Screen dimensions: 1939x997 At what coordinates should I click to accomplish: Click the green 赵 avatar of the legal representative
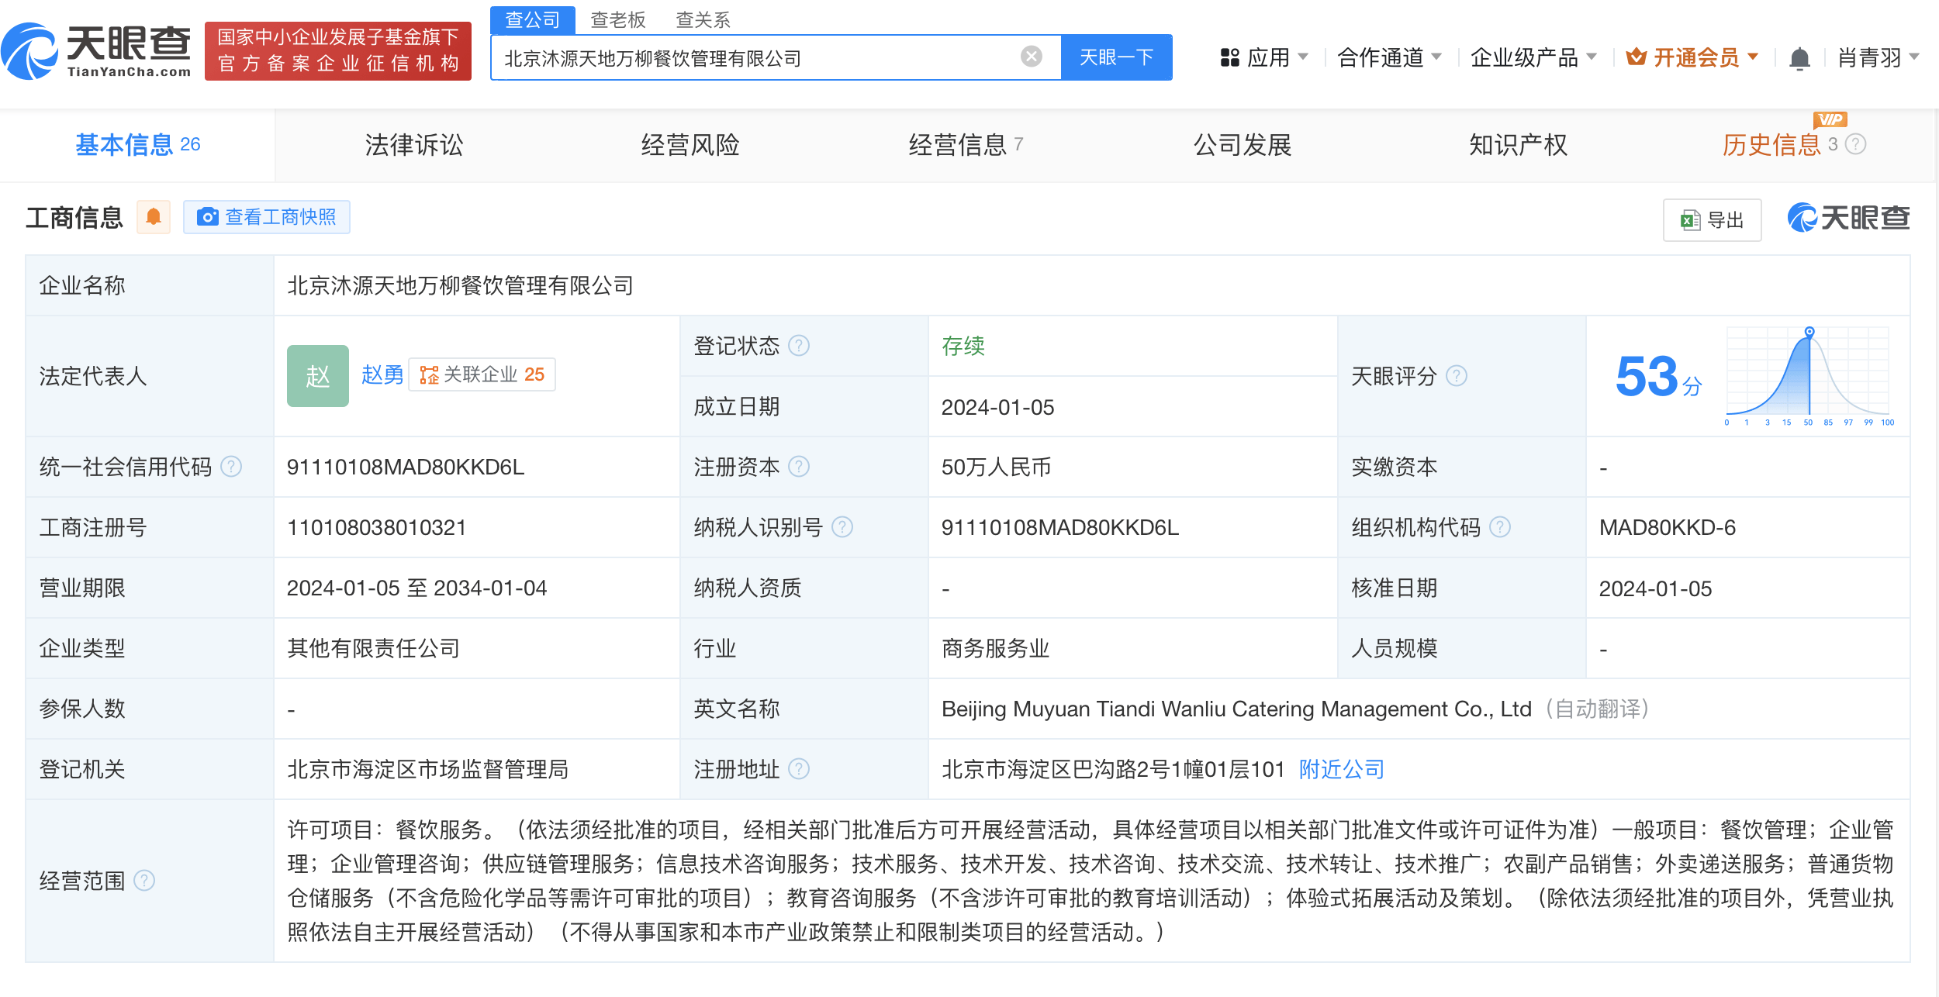click(x=317, y=376)
